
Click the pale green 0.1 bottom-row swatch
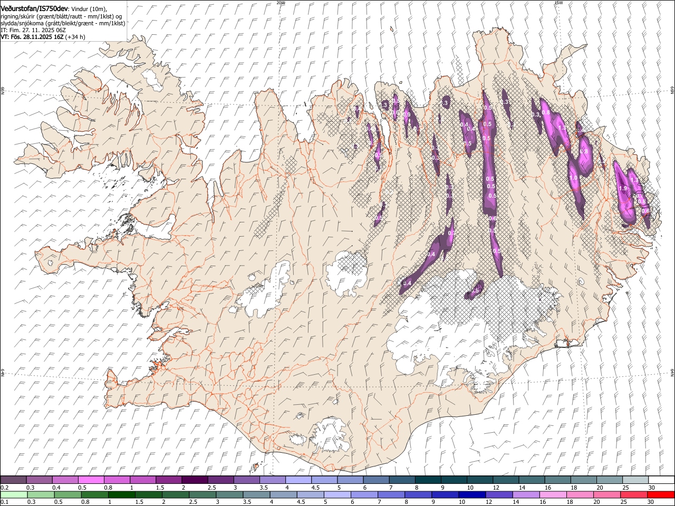(14, 494)
